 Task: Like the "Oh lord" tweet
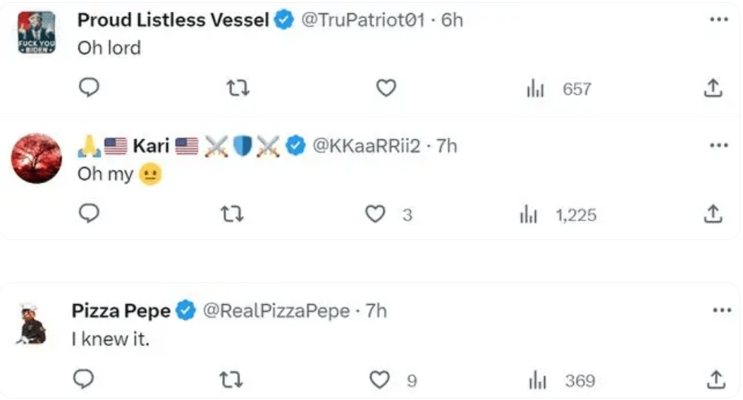[386, 88]
